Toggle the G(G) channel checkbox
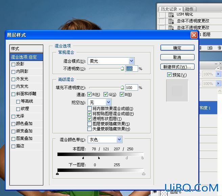This screenshot has width=222, height=196. 106,94
